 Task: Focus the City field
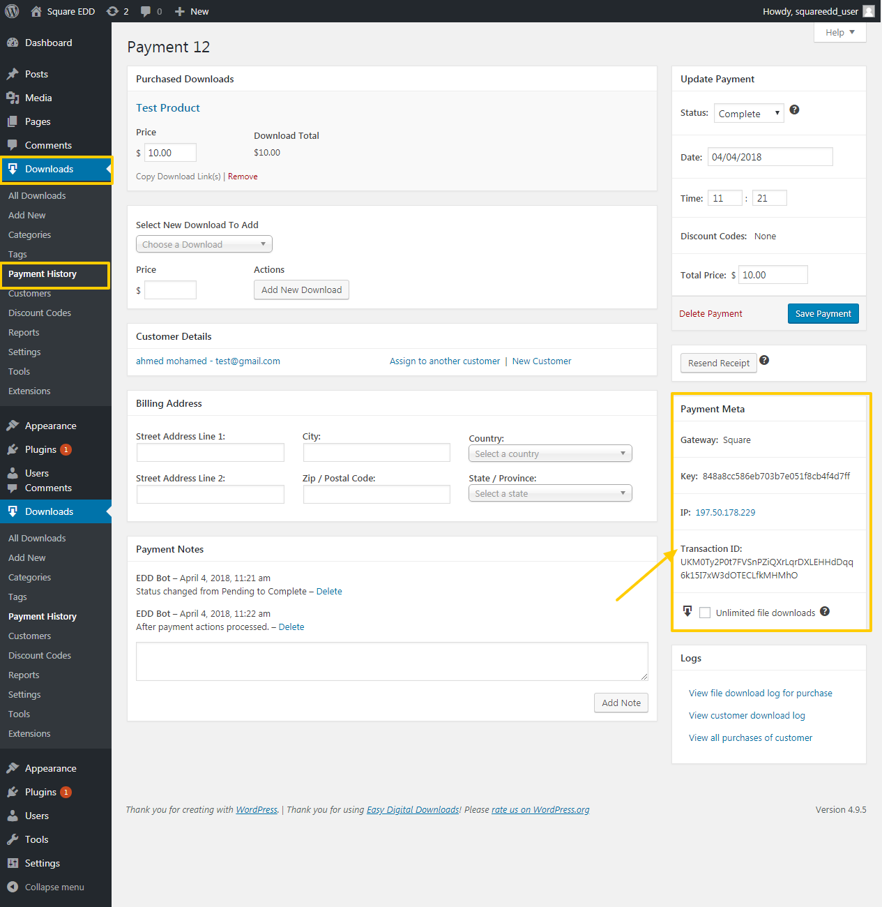click(377, 452)
